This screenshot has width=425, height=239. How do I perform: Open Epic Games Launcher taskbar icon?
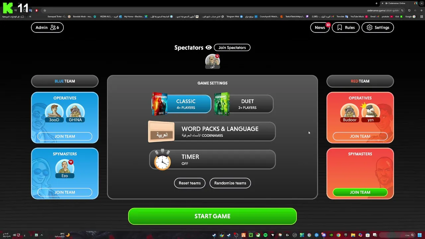click(x=346, y=235)
